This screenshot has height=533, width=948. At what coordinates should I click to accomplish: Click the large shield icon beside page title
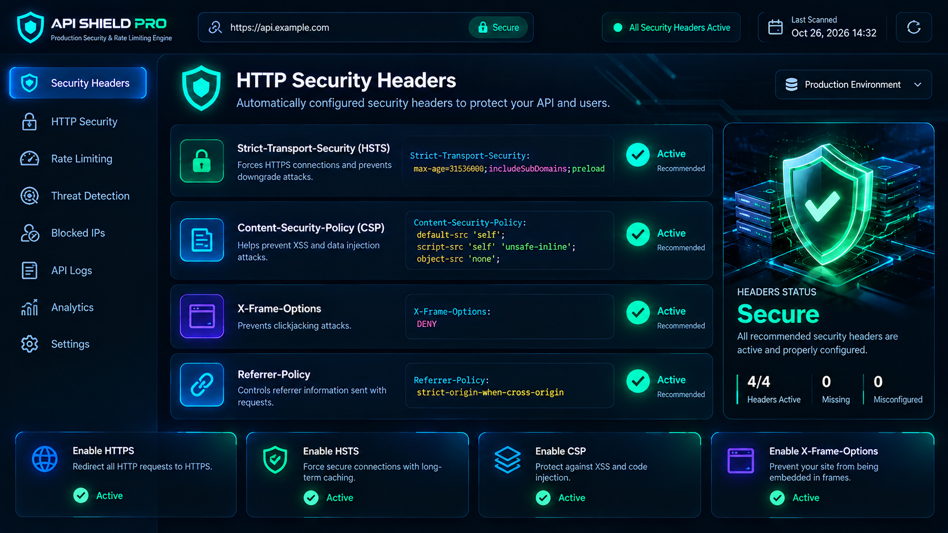[201, 88]
